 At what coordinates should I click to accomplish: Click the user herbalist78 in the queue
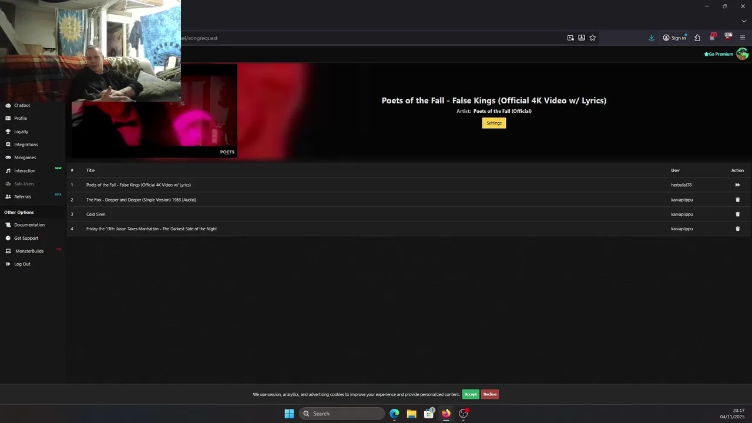[681, 185]
